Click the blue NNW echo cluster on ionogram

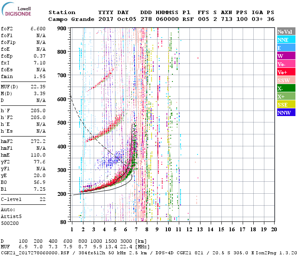[x=110, y=160]
